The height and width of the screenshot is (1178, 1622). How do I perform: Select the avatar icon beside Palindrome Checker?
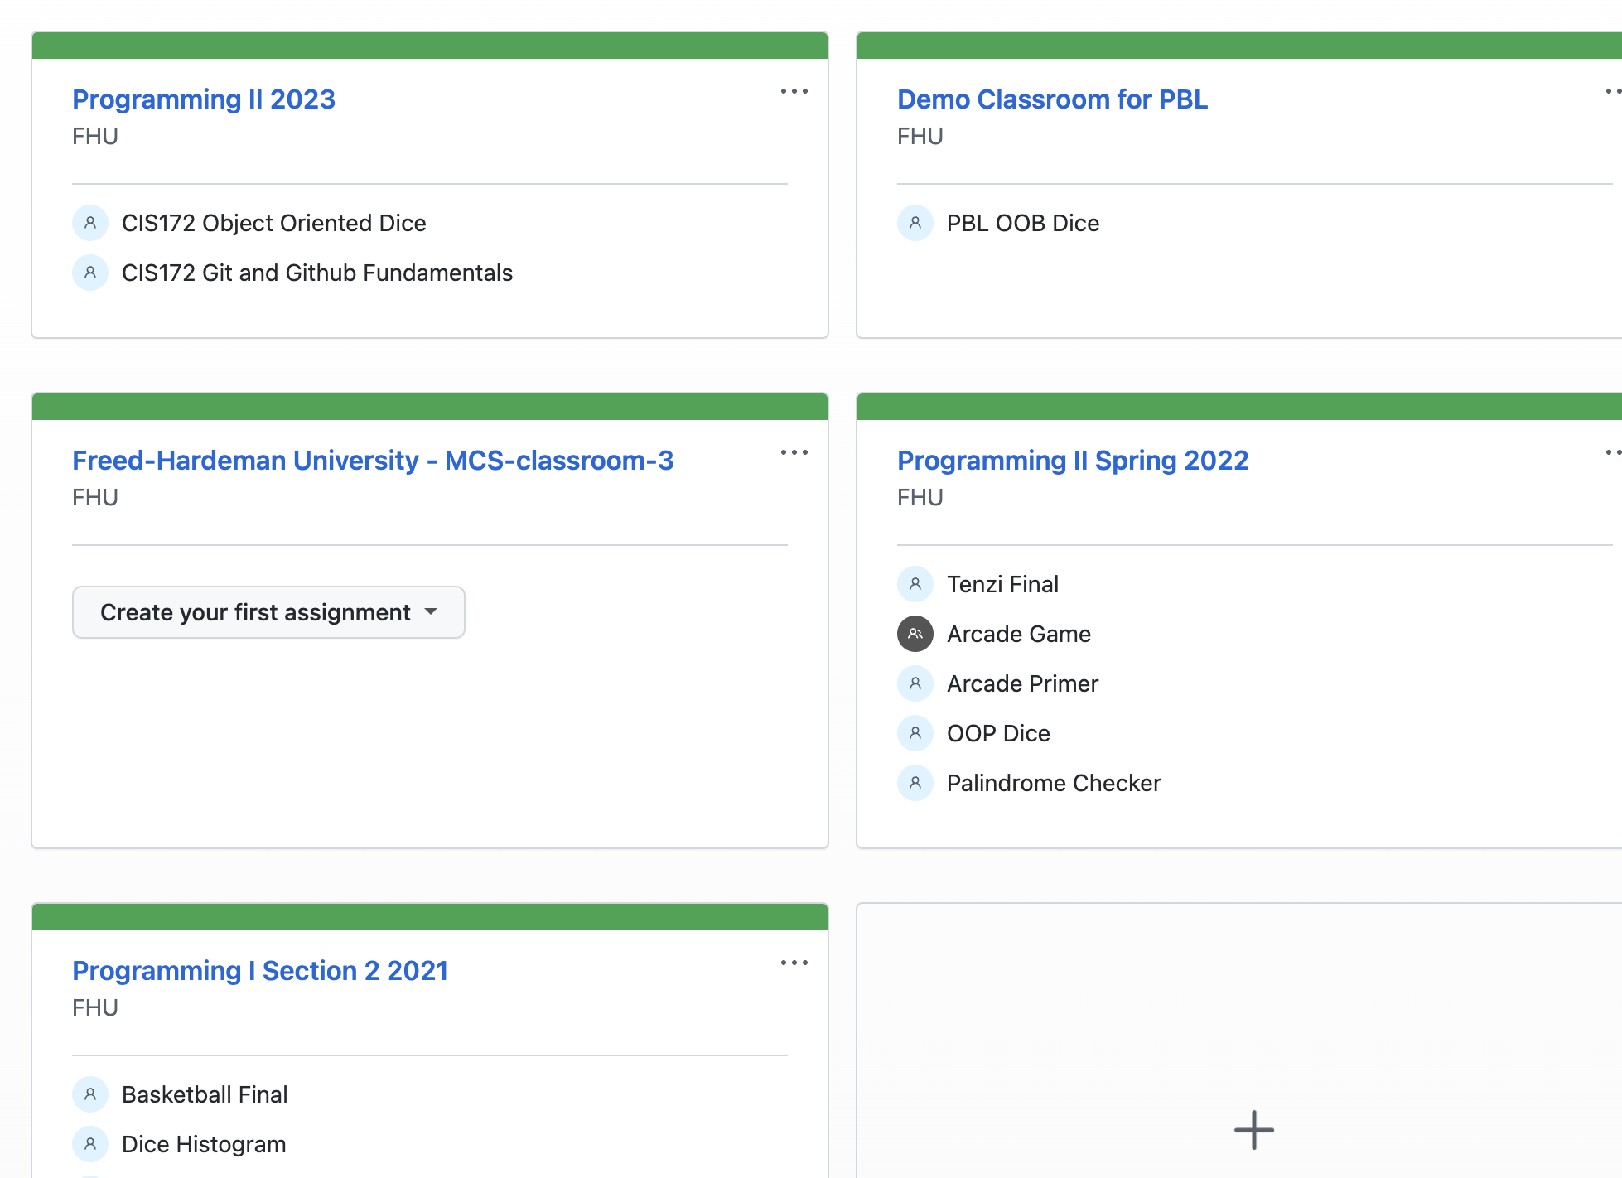[915, 783]
